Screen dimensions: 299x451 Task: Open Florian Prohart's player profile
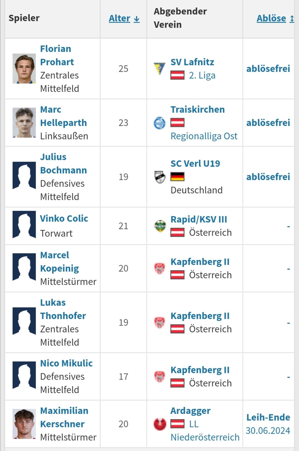click(x=57, y=55)
